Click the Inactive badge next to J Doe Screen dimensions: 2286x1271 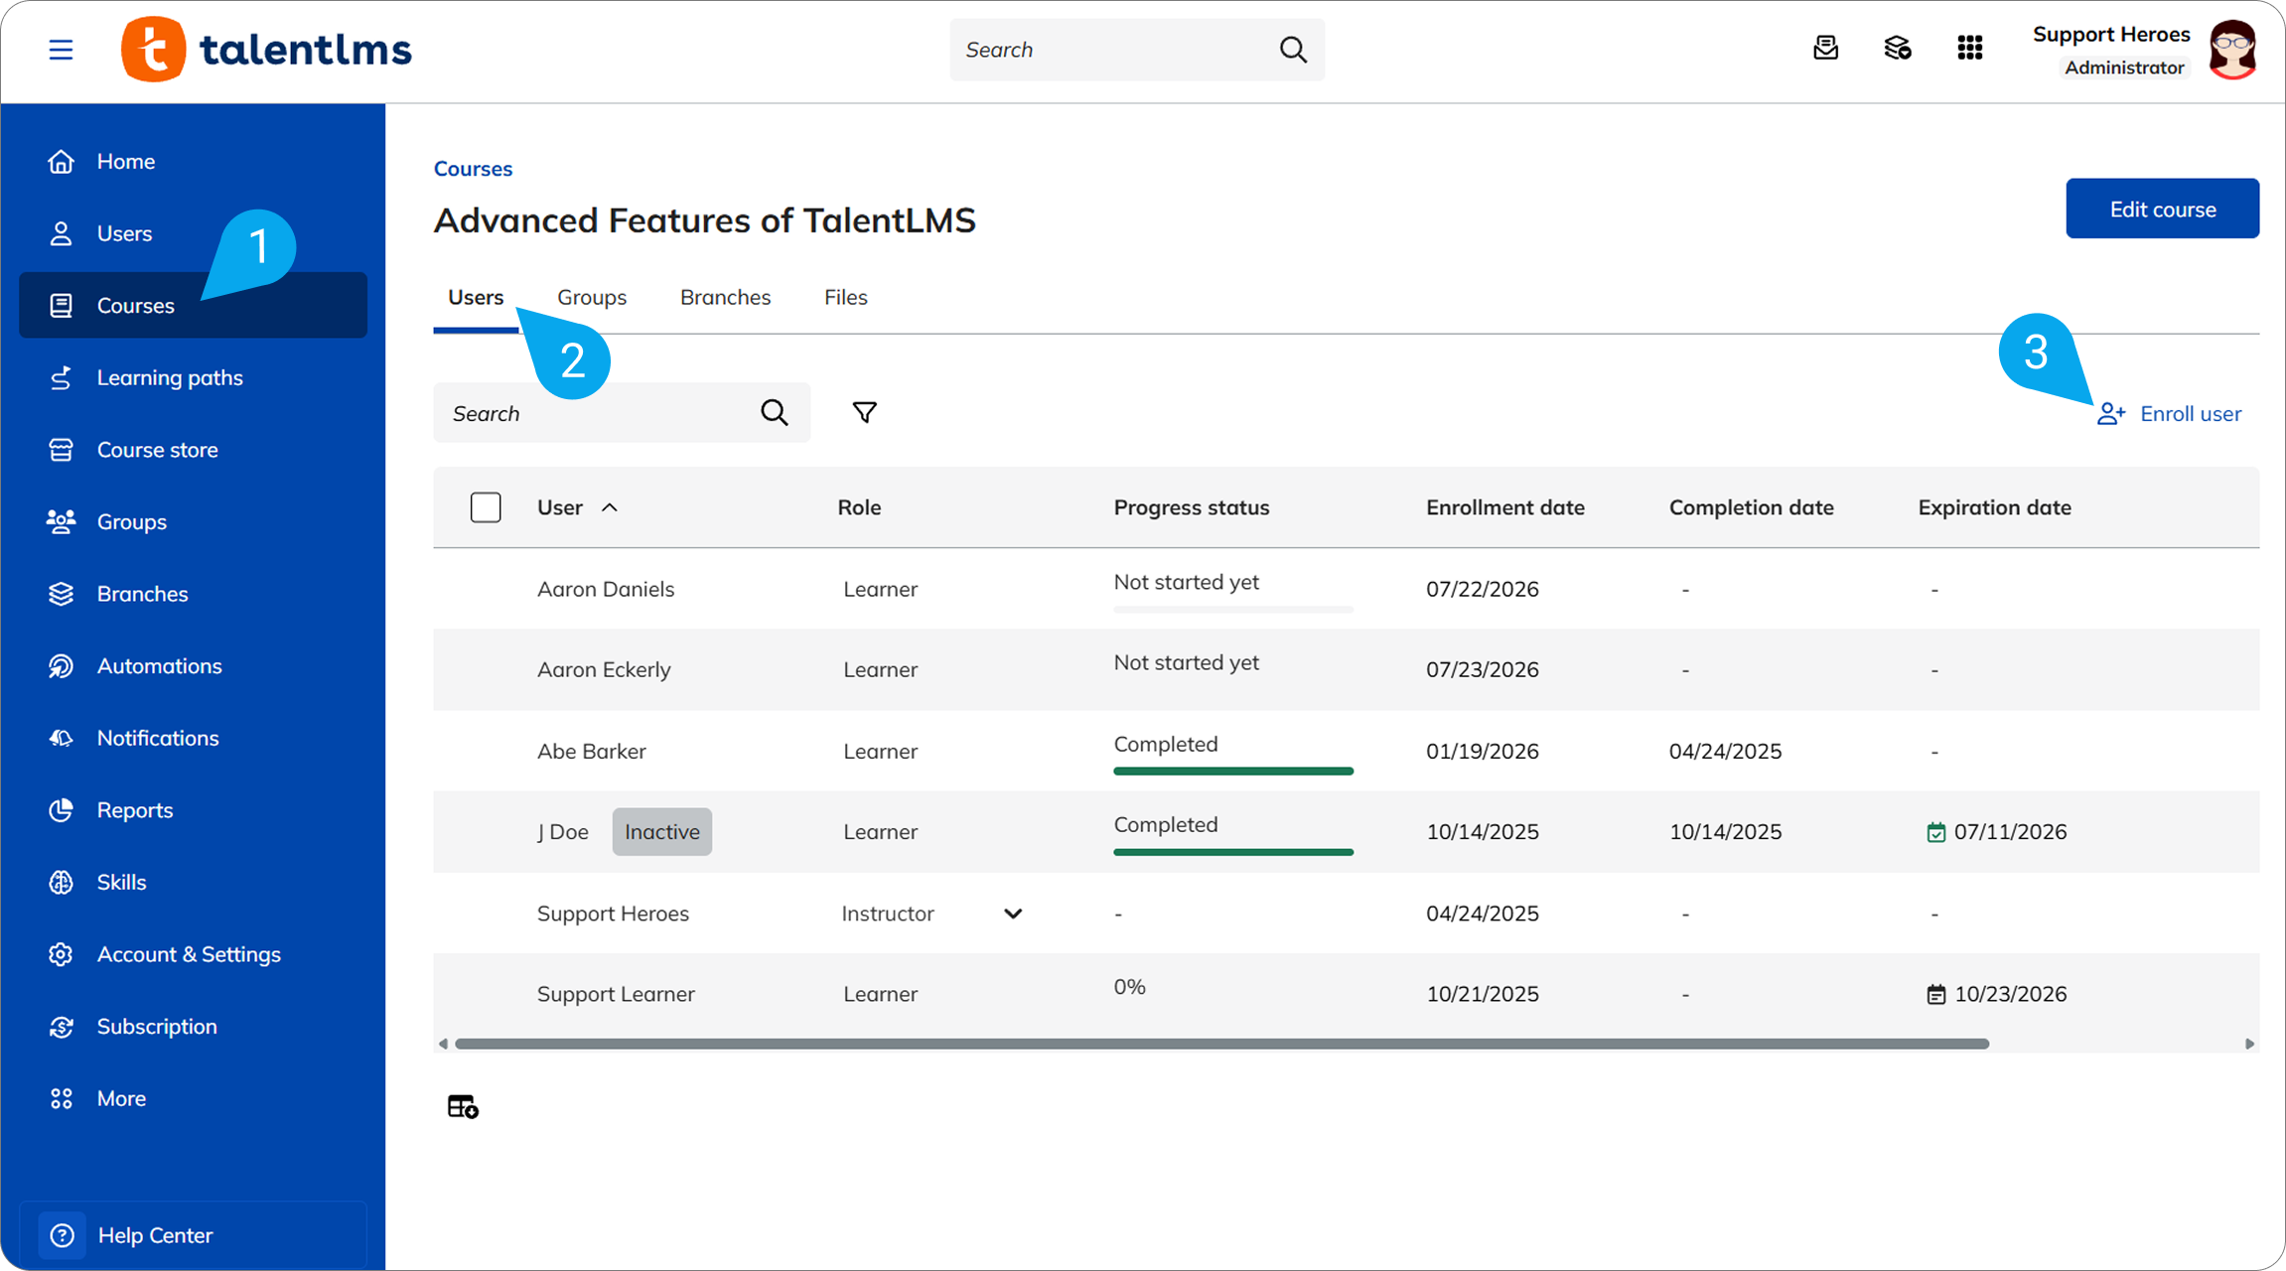point(662,832)
